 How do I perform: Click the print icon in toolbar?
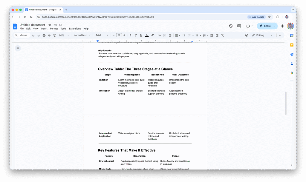tap(44, 35)
